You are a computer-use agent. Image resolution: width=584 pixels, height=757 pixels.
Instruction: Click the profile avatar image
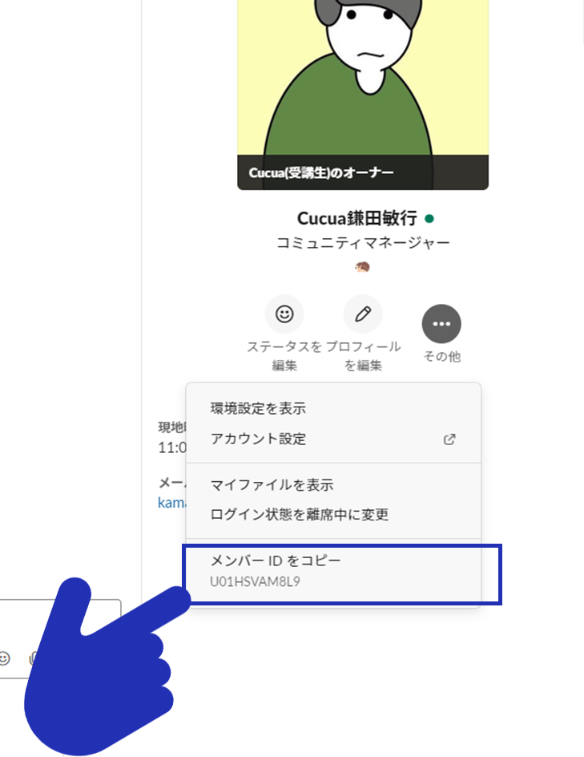click(x=363, y=95)
